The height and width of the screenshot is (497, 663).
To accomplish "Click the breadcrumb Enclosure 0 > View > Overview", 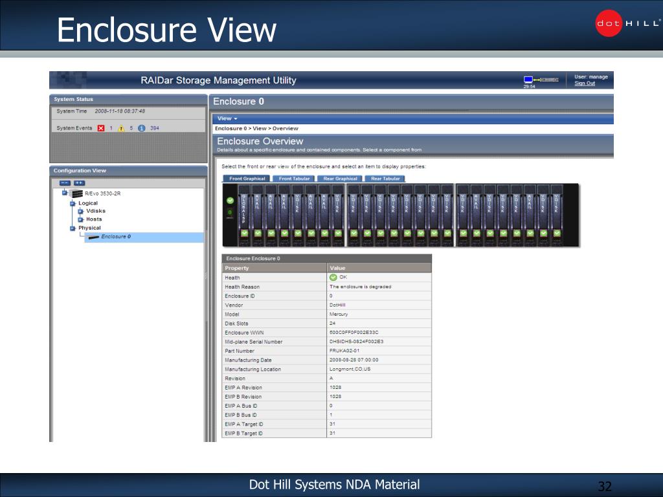I will [256, 129].
